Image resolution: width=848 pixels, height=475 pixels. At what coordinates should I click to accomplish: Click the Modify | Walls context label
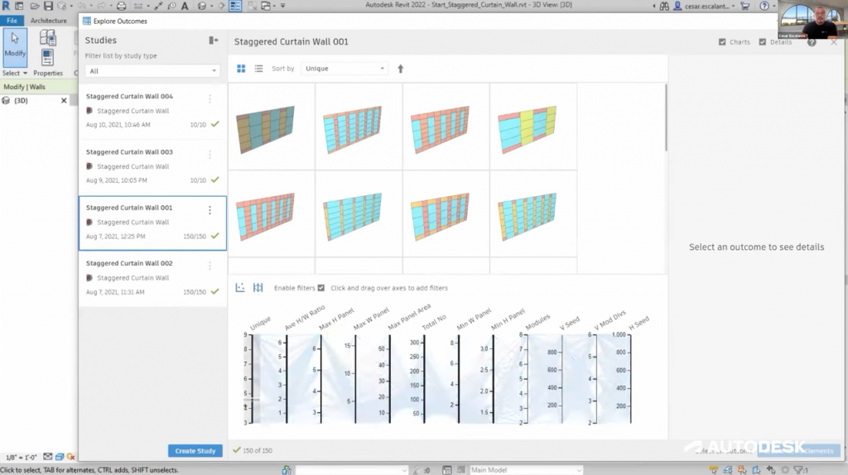[x=24, y=86]
